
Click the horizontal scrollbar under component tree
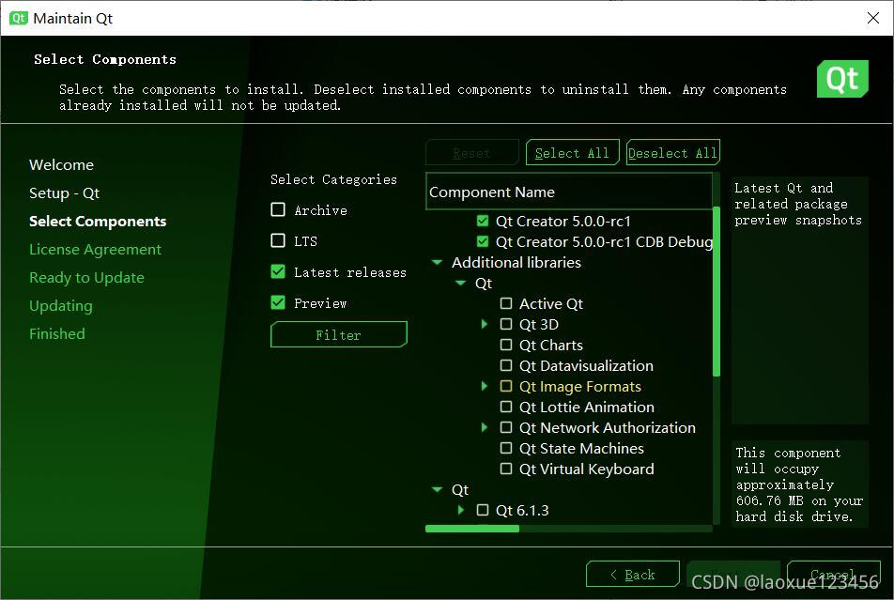coord(472,529)
